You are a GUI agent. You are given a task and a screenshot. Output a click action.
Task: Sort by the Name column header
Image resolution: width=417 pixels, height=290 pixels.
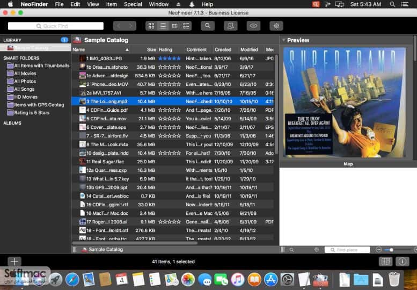coord(101,49)
